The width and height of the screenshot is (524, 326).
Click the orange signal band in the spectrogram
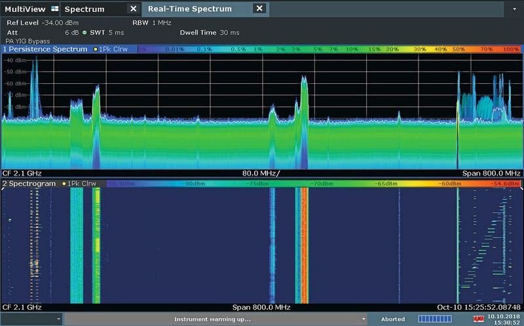pos(305,245)
